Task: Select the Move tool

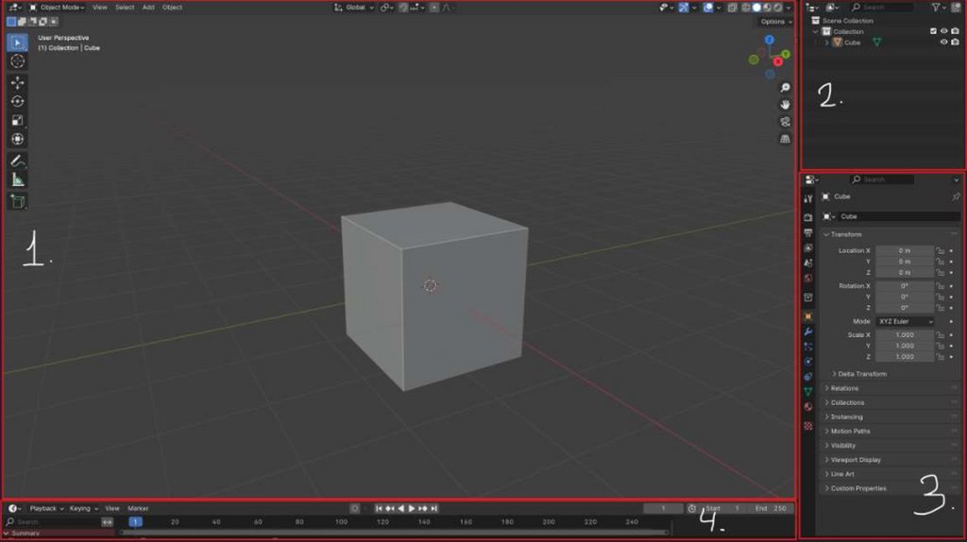Action: tap(17, 83)
